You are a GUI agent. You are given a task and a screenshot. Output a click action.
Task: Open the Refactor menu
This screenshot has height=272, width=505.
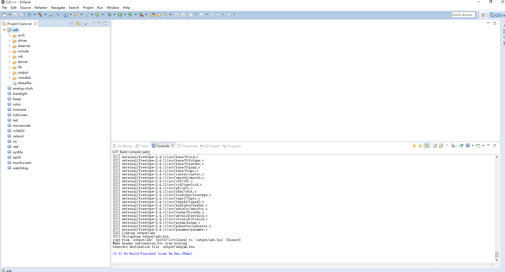(41, 7)
